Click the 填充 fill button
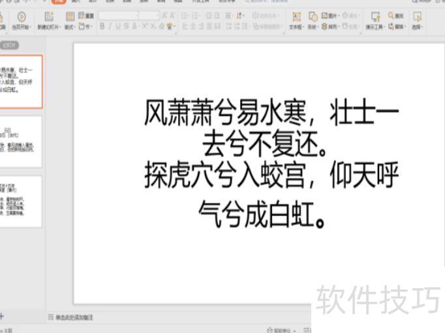The image size is (445, 333). pos(350,16)
